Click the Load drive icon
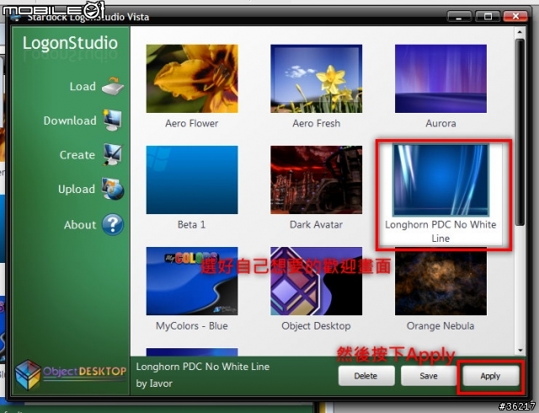This screenshot has width=539, height=413. click(113, 86)
